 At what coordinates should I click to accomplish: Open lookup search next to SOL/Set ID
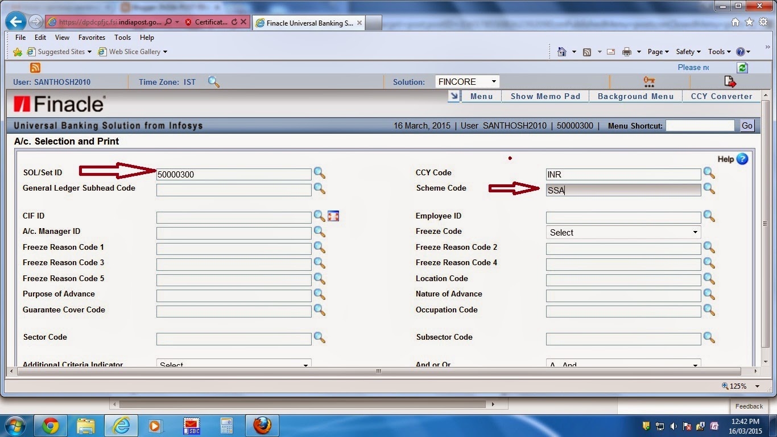(x=320, y=173)
